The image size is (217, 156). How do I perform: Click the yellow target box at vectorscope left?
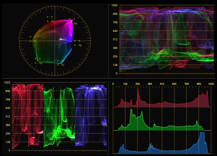[33, 39]
